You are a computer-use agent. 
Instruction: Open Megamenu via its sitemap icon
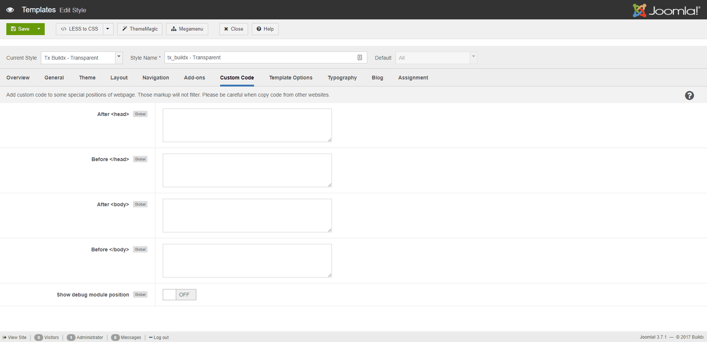tap(174, 29)
